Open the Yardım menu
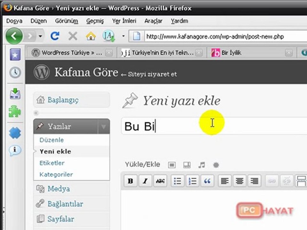The width and height of the screenshot is (307, 230). click(x=179, y=21)
